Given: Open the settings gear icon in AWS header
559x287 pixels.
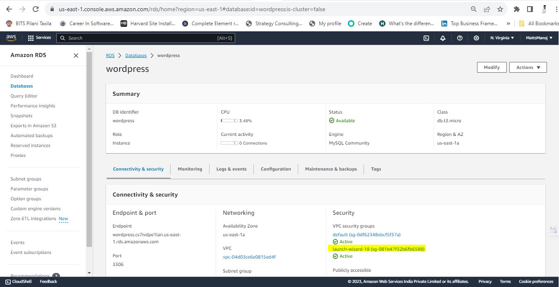Looking at the screenshot, I should pos(476,38).
